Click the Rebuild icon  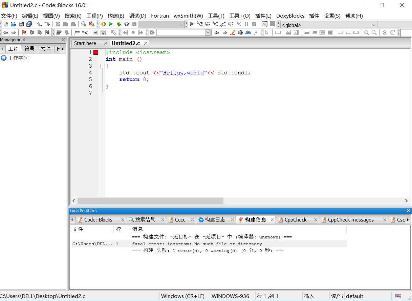click(127, 24)
